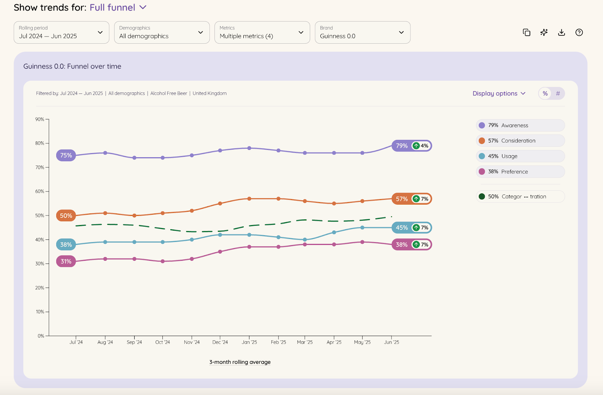603x395 pixels.
Task: Switch to number (#) view toggle
Action: point(558,93)
